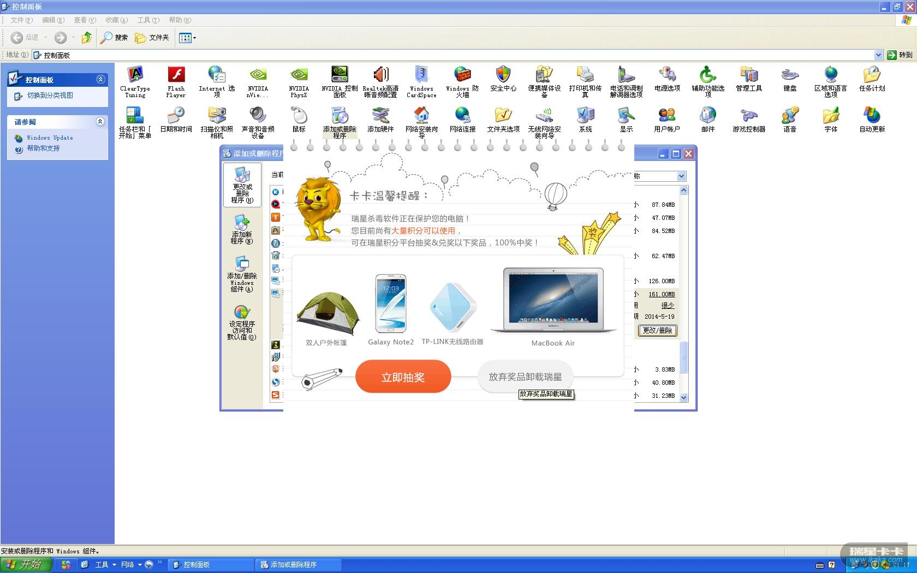Click the 文件夹 toolbar button
917x573 pixels.
(152, 38)
